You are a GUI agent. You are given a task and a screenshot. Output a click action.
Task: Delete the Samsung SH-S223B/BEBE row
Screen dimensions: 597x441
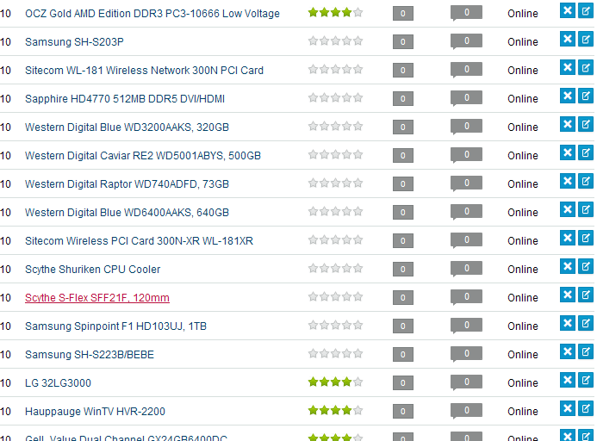[x=568, y=351]
